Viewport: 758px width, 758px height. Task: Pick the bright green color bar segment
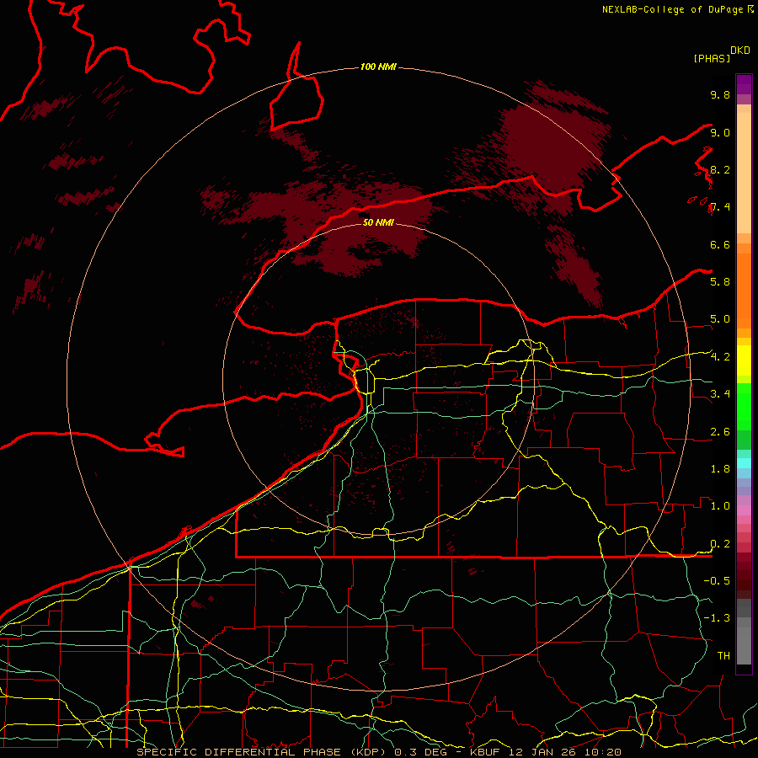coord(744,407)
